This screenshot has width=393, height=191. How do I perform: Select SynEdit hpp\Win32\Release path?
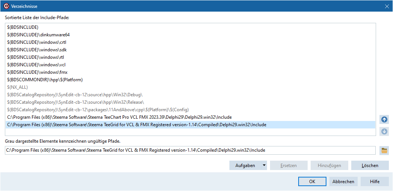click(190, 102)
